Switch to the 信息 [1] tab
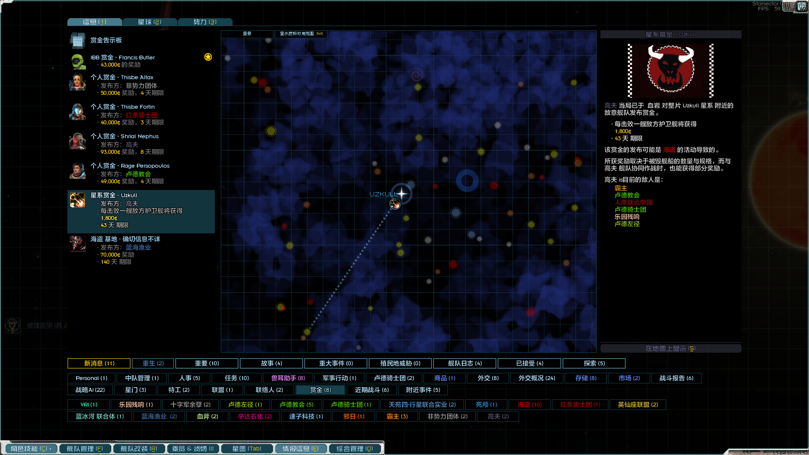The height and width of the screenshot is (455, 809). pyautogui.click(x=94, y=22)
